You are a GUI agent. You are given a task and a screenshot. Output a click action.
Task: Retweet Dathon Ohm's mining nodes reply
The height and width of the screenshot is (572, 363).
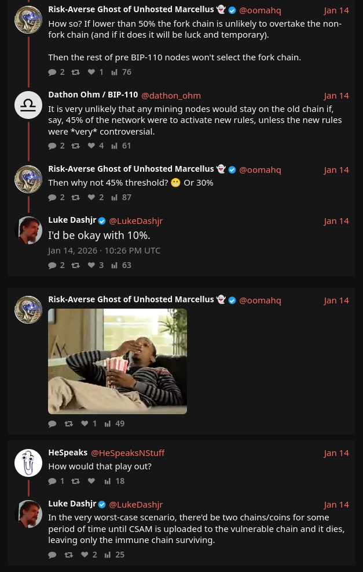(75, 146)
